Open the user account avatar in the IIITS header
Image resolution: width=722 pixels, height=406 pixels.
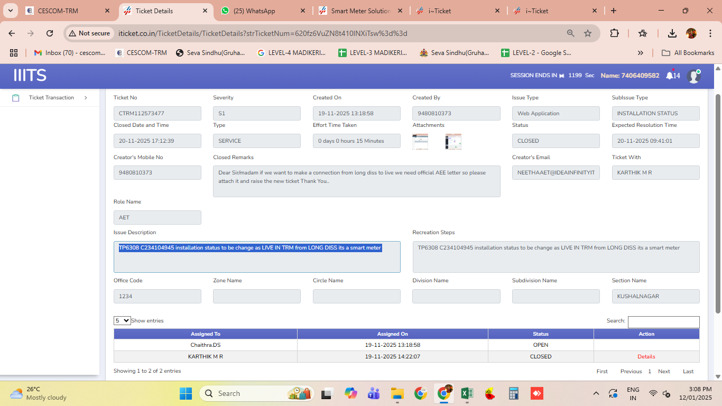[693, 76]
